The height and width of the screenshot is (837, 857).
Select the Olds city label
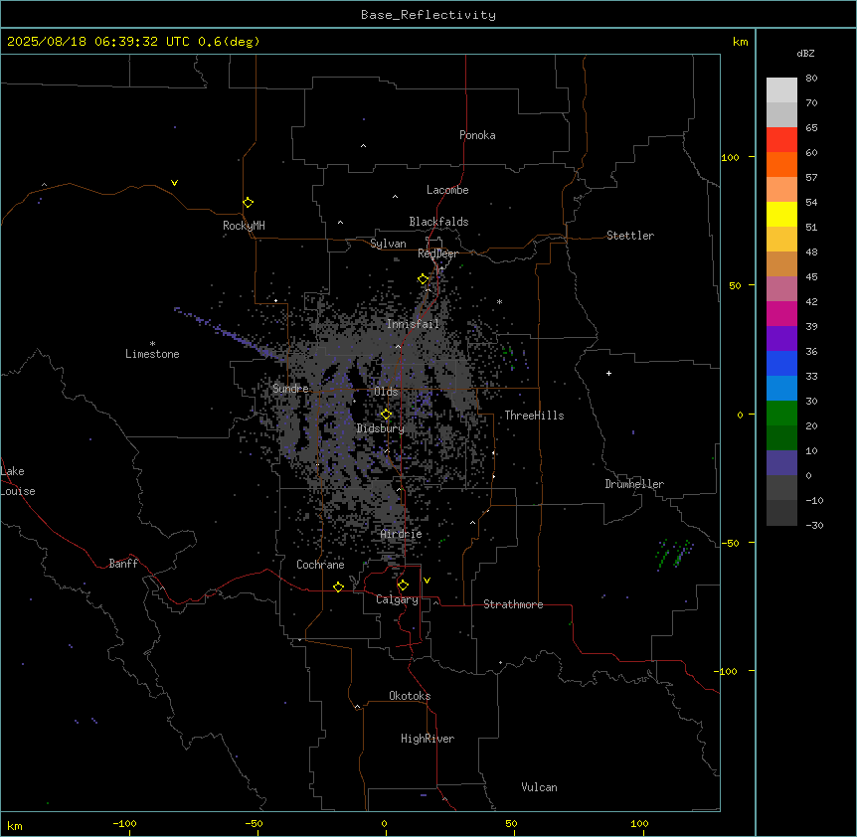click(x=386, y=392)
